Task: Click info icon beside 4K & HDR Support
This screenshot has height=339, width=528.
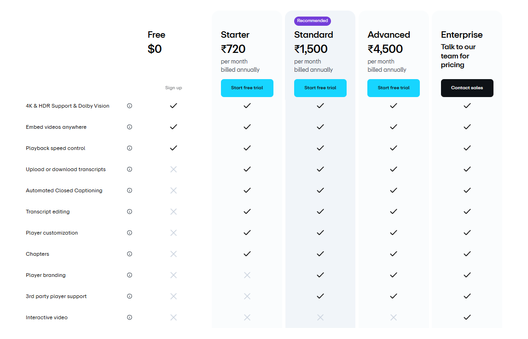Action: 129,106
